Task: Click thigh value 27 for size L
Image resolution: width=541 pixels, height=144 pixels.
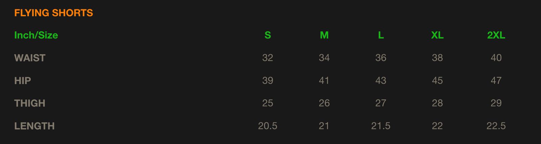Action: (381, 103)
